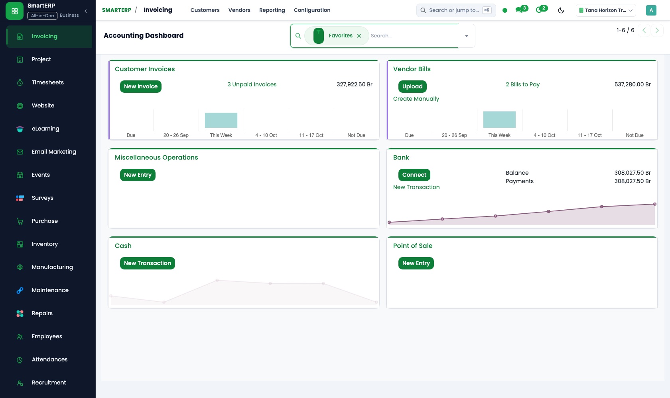Image resolution: width=670 pixels, height=398 pixels.
Task: Click the Bank Connect button
Action: pos(414,175)
